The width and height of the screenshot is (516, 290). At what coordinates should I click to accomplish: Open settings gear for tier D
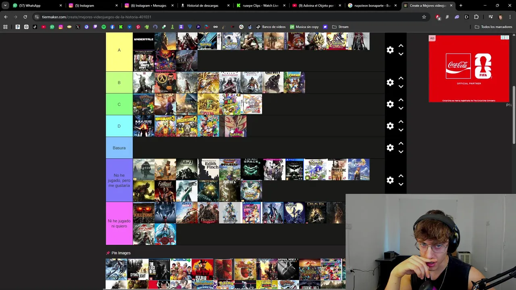click(x=390, y=126)
